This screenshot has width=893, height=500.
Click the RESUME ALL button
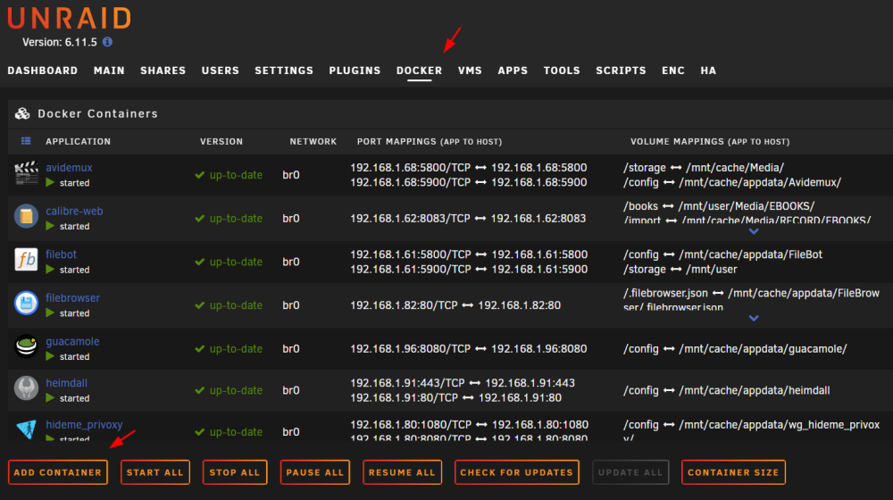click(x=402, y=472)
